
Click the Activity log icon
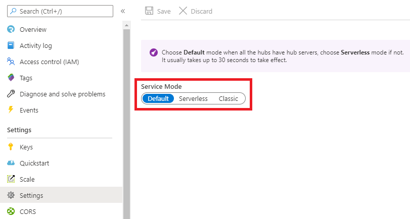11,45
